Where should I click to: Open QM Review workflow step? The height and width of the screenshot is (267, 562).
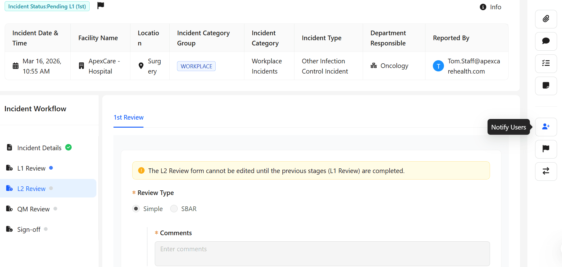click(33, 209)
